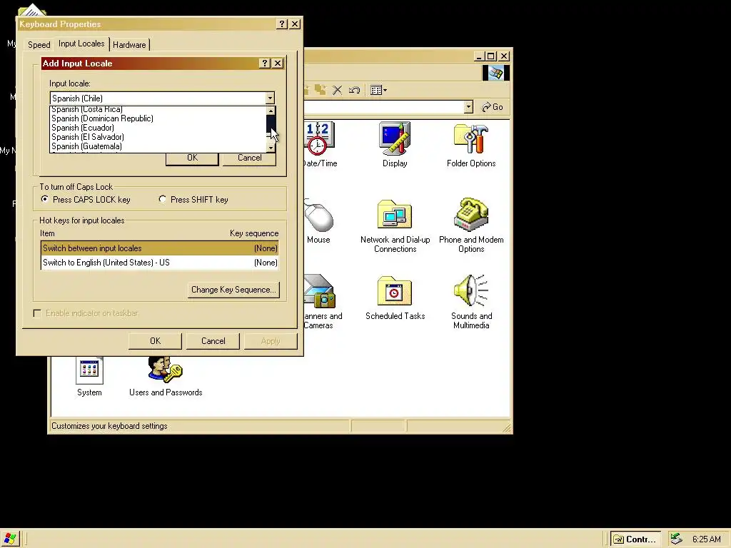This screenshot has width=731, height=548.
Task: Click the Windows Start button
Action: 10,539
